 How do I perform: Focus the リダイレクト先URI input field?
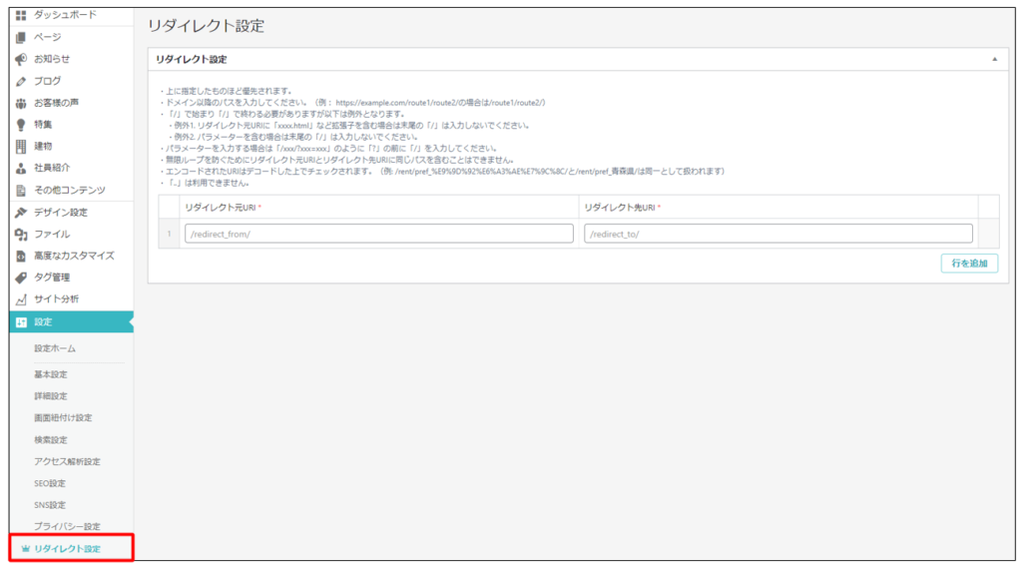[777, 234]
